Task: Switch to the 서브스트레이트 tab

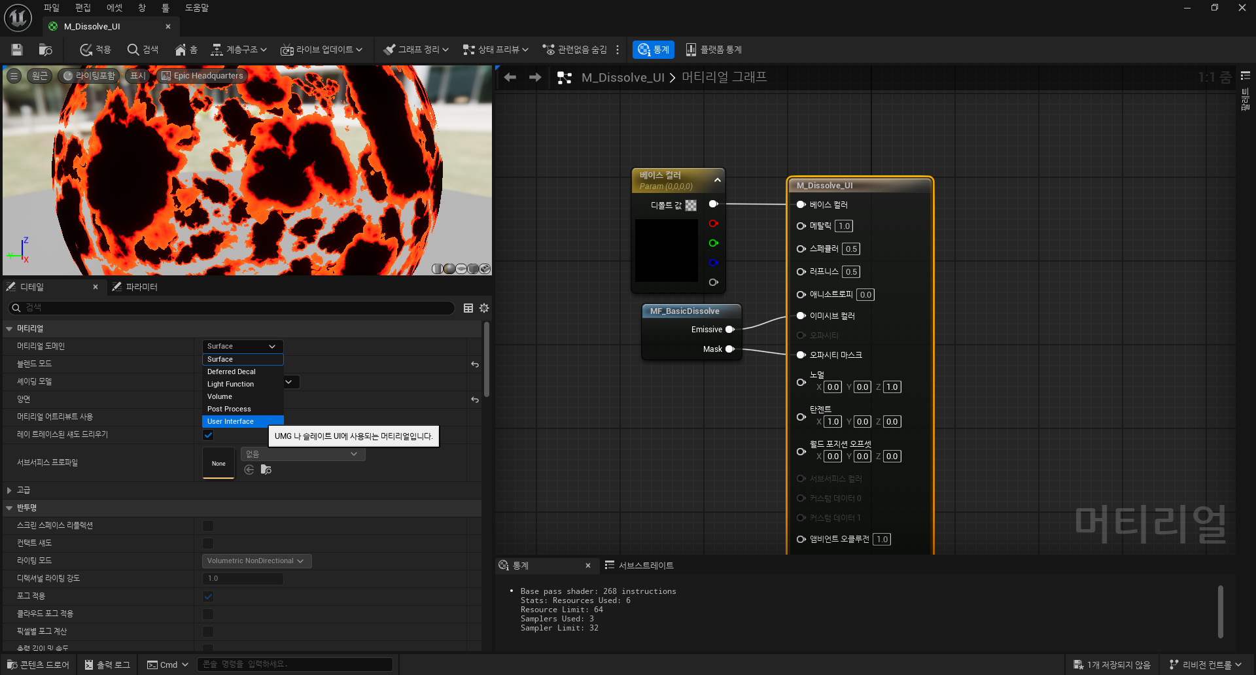Action: [639, 566]
